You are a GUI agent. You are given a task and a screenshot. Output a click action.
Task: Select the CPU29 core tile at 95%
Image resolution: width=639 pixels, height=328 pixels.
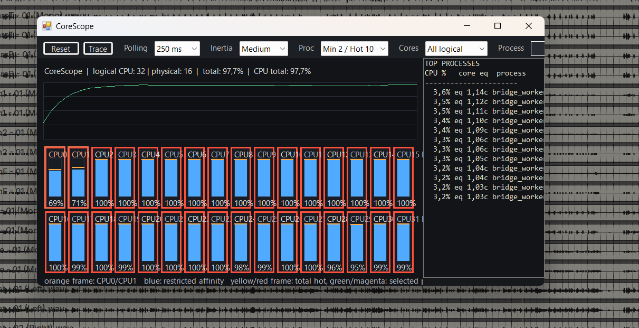click(357, 242)
